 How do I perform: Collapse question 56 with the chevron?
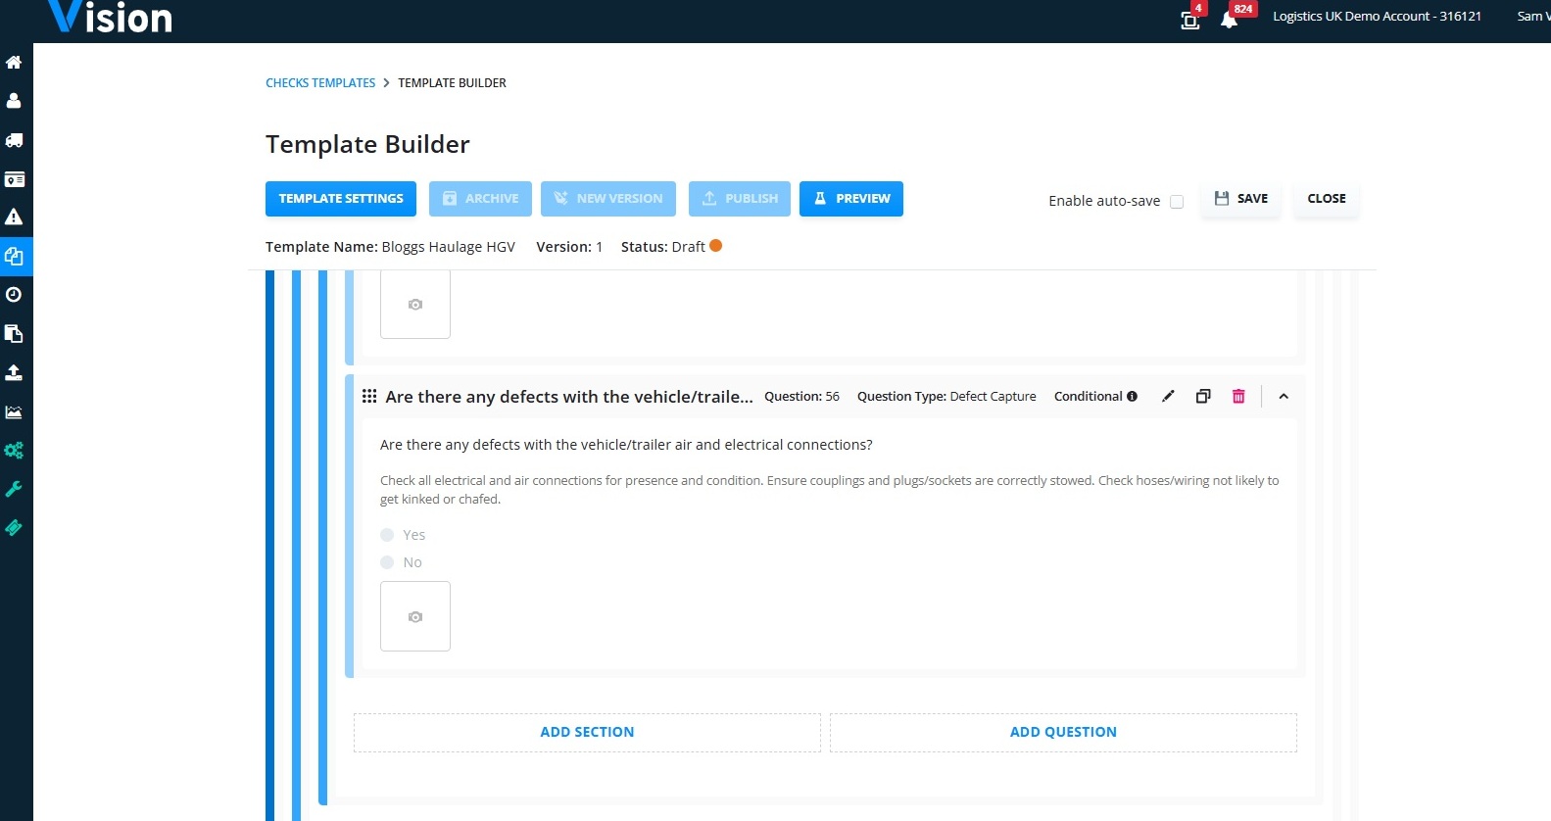1284,397
